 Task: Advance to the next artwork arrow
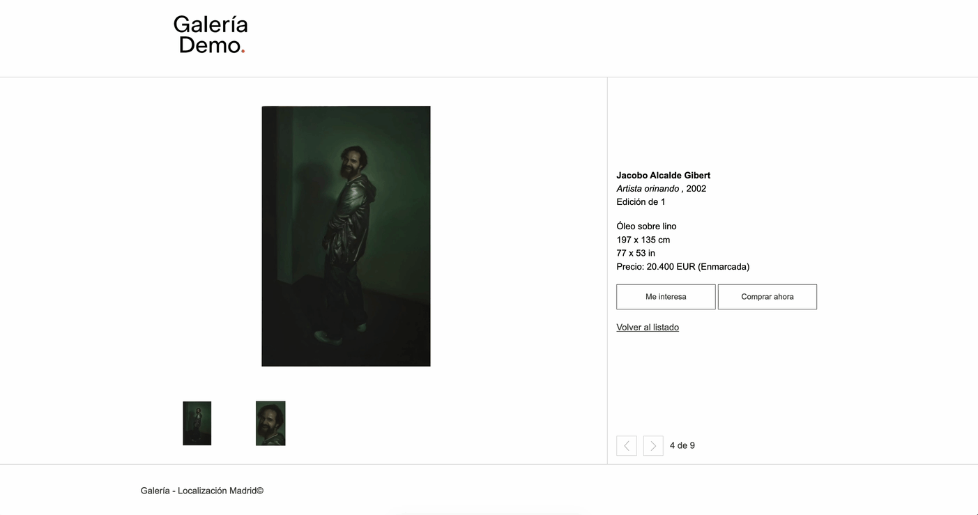tap(653, 446)
